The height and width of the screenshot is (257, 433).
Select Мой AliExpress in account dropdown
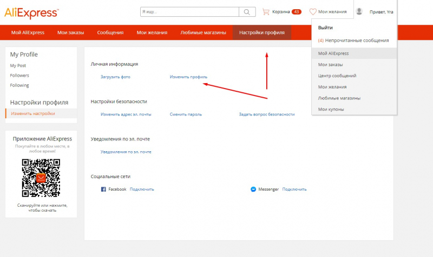(354, 53)
